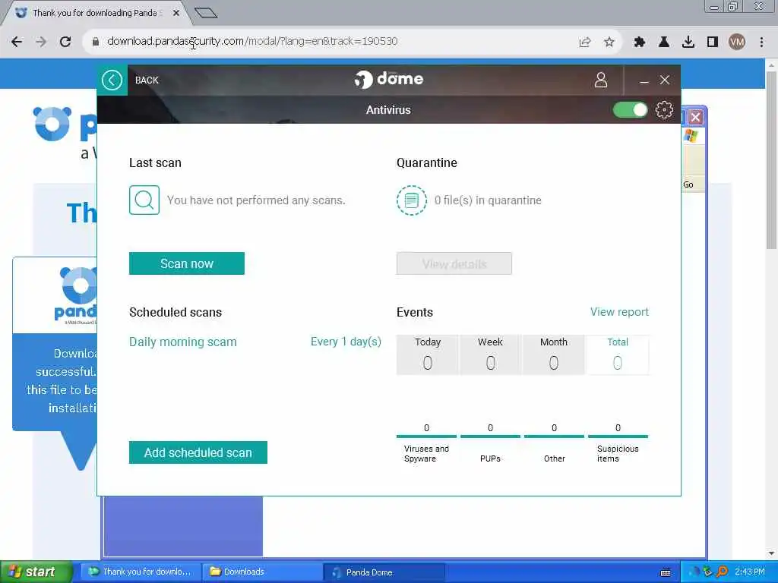
Task: Click the keyboard icon in taskbar
Action: [x=666, y=572]
